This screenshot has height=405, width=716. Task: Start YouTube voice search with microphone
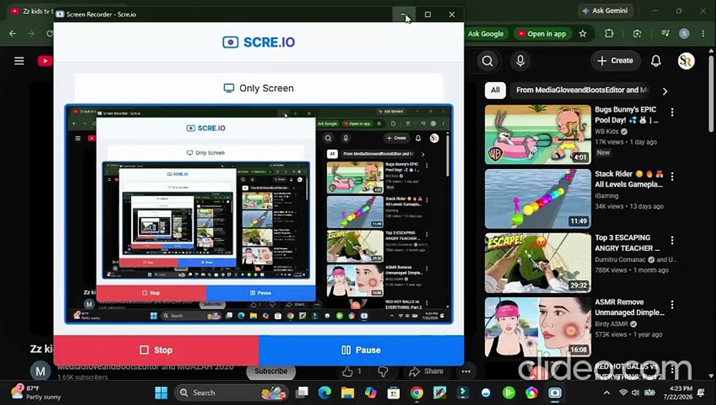520,61
